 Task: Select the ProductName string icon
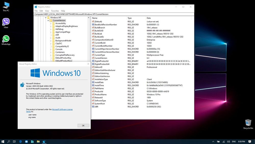tap(93, 94)
